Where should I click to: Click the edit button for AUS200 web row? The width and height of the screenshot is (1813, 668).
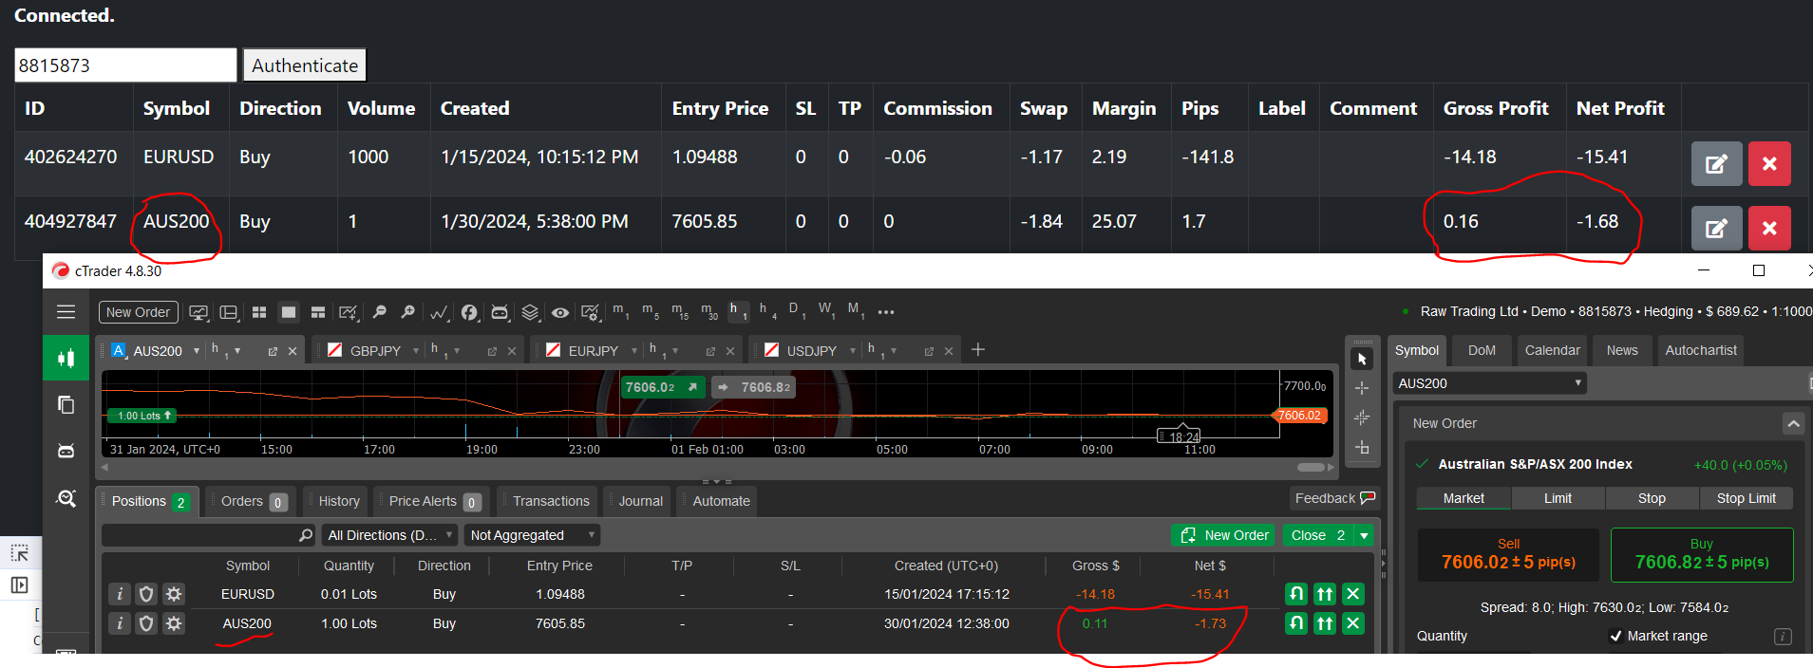click(1716, 228)
